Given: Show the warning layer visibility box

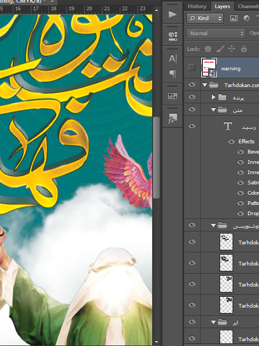Looking at the screenshot, I should [192, 68].
